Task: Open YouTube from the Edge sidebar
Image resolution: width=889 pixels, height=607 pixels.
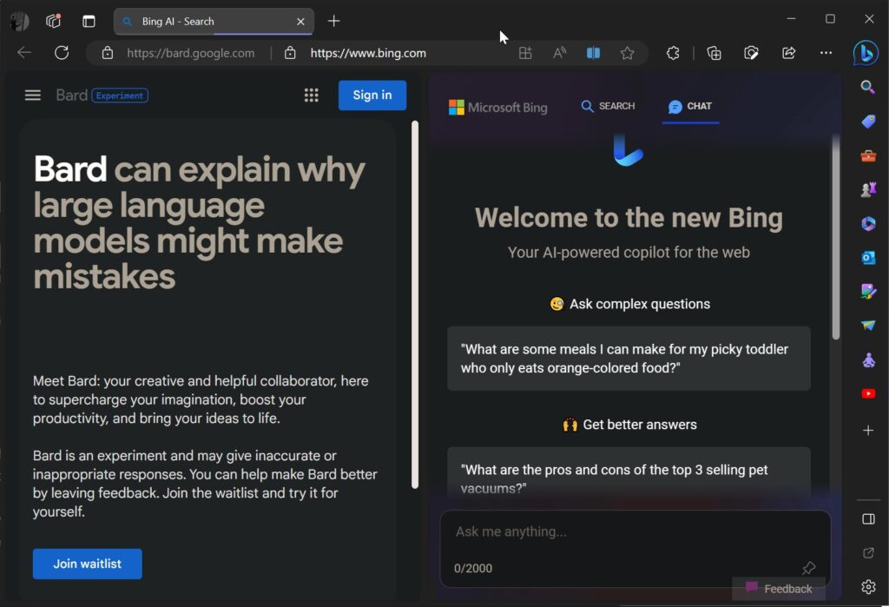Action: pyautogui.click(x=868, y=393)
